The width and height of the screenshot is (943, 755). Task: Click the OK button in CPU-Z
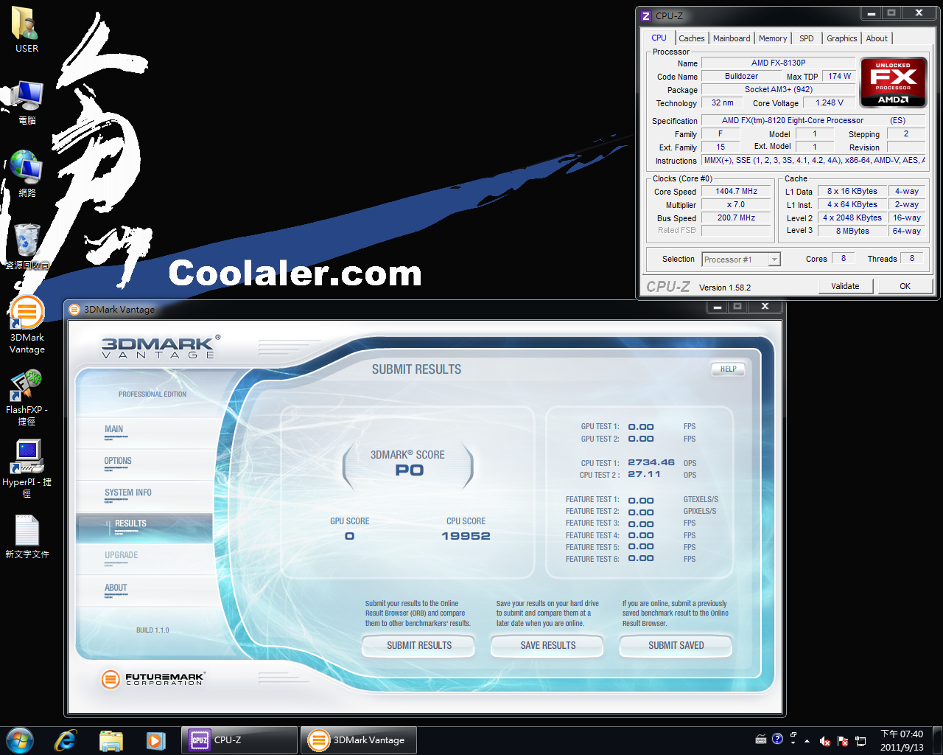pyautogui.click(x=905, y=286)
